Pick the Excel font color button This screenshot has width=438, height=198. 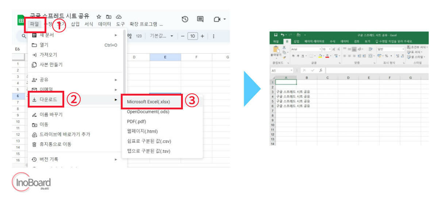click(327, 56)
